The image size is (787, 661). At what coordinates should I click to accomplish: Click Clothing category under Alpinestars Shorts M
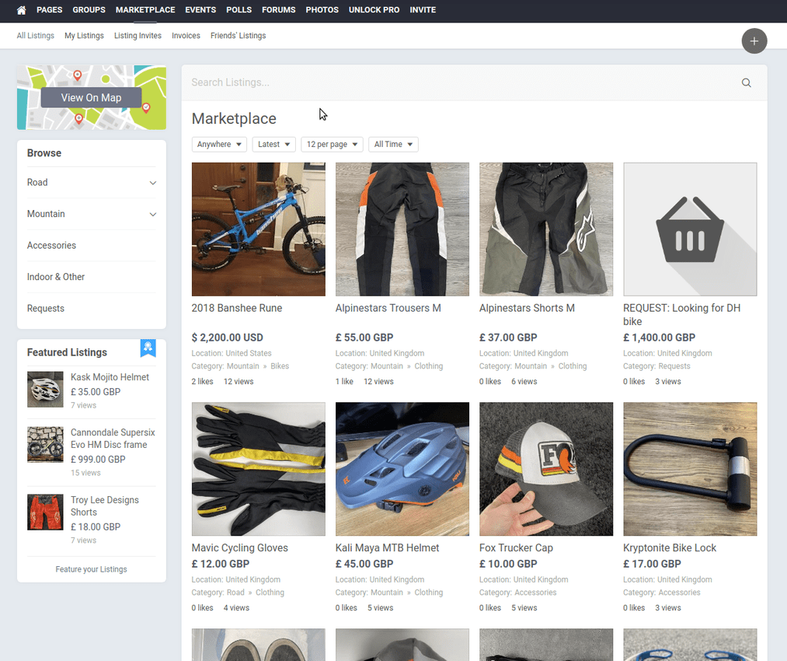[x=572, y=366]
